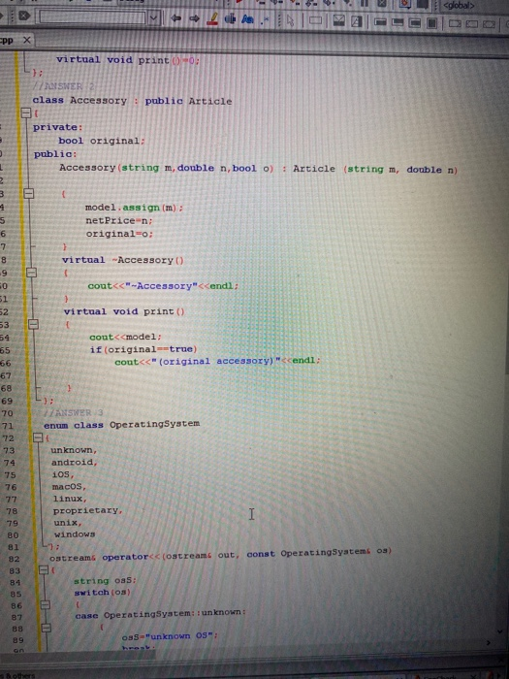Click the 'private:' access specifier
Image resolution: width=509 pixels, height=679 pixels.
pos(57,127)
